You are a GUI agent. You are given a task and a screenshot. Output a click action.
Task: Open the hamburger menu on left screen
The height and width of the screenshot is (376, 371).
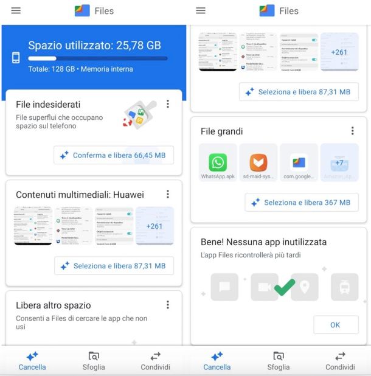click(16, 10)
